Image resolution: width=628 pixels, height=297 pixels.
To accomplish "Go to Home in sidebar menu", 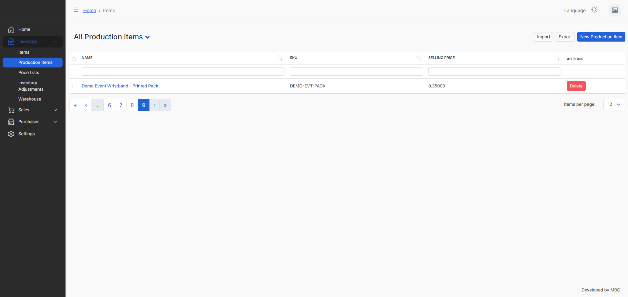I will (24, 29).
